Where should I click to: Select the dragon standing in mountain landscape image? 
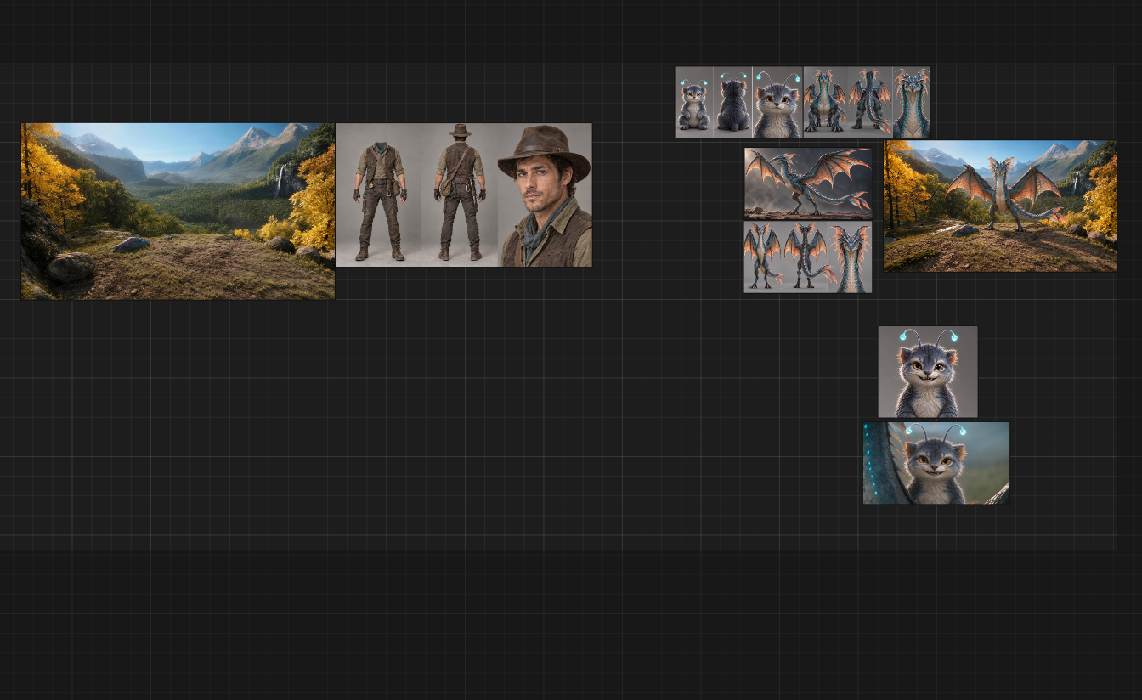[1000, 206]
